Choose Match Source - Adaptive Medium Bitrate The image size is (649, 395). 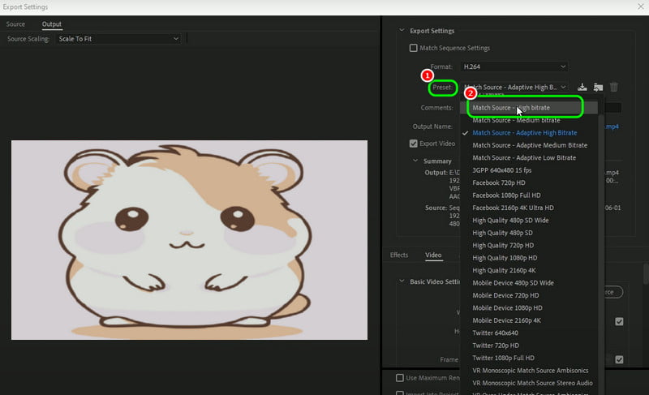tap(529, 145)
